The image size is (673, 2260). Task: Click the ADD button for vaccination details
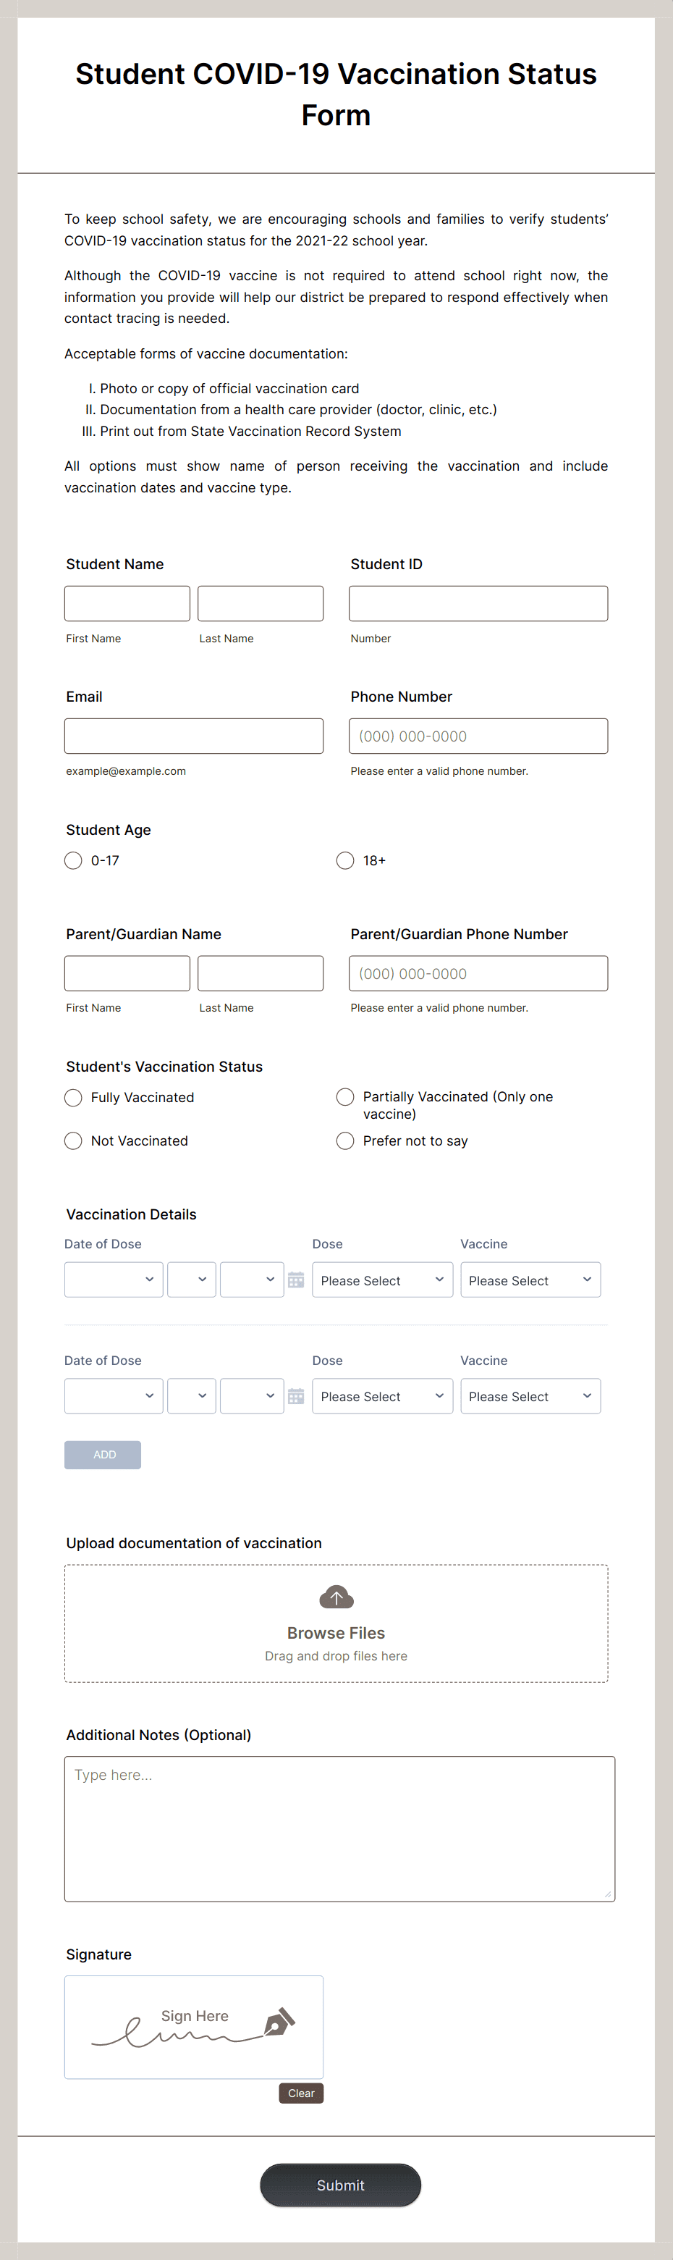[103, 1455]
